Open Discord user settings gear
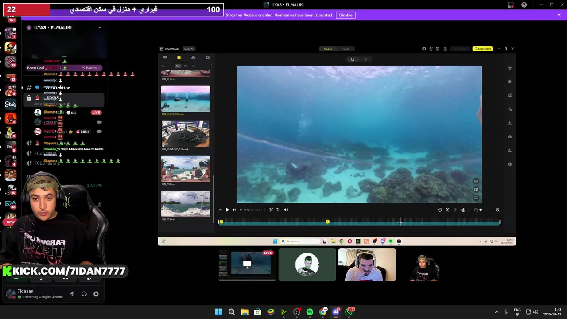The height and width of the screenshot is (319, 567). click(96, 294)
